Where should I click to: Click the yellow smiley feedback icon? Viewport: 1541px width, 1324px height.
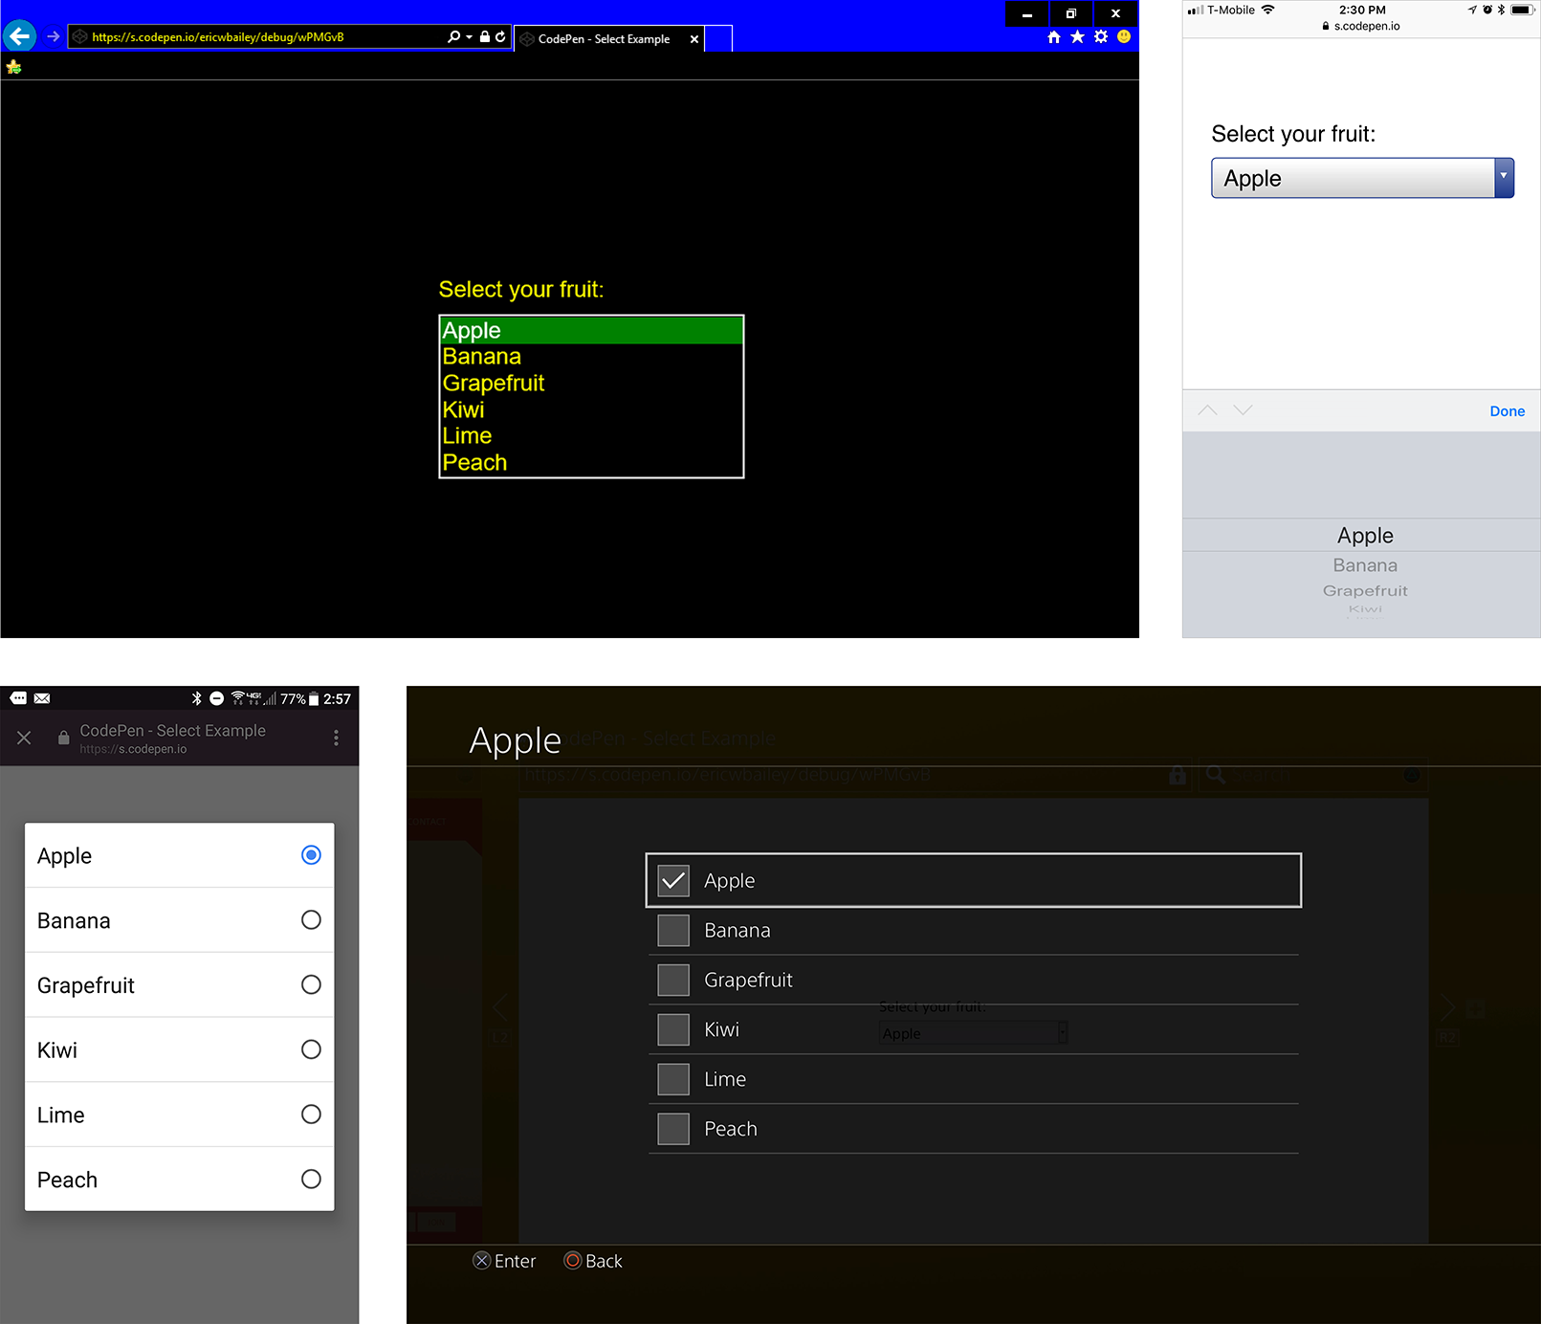[1125, 37]
